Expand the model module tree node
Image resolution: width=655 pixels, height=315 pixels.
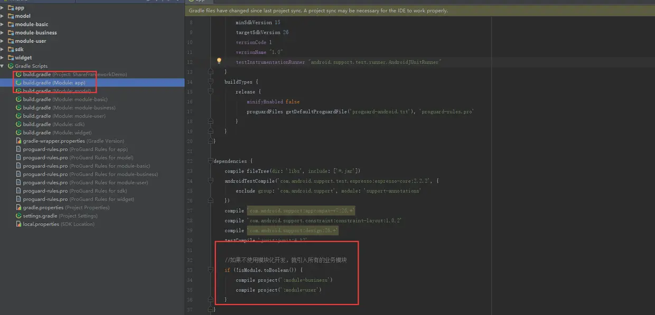click(x=3, y=16)
